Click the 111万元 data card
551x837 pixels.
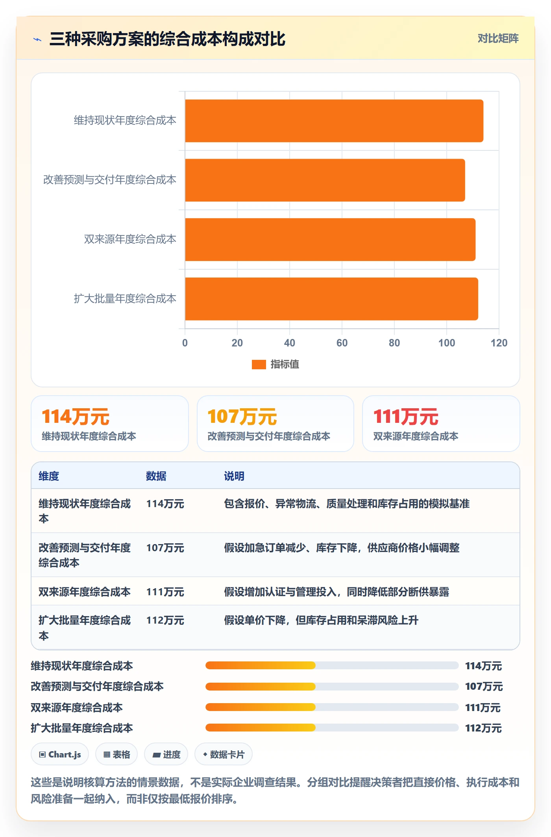pos(441,424)
